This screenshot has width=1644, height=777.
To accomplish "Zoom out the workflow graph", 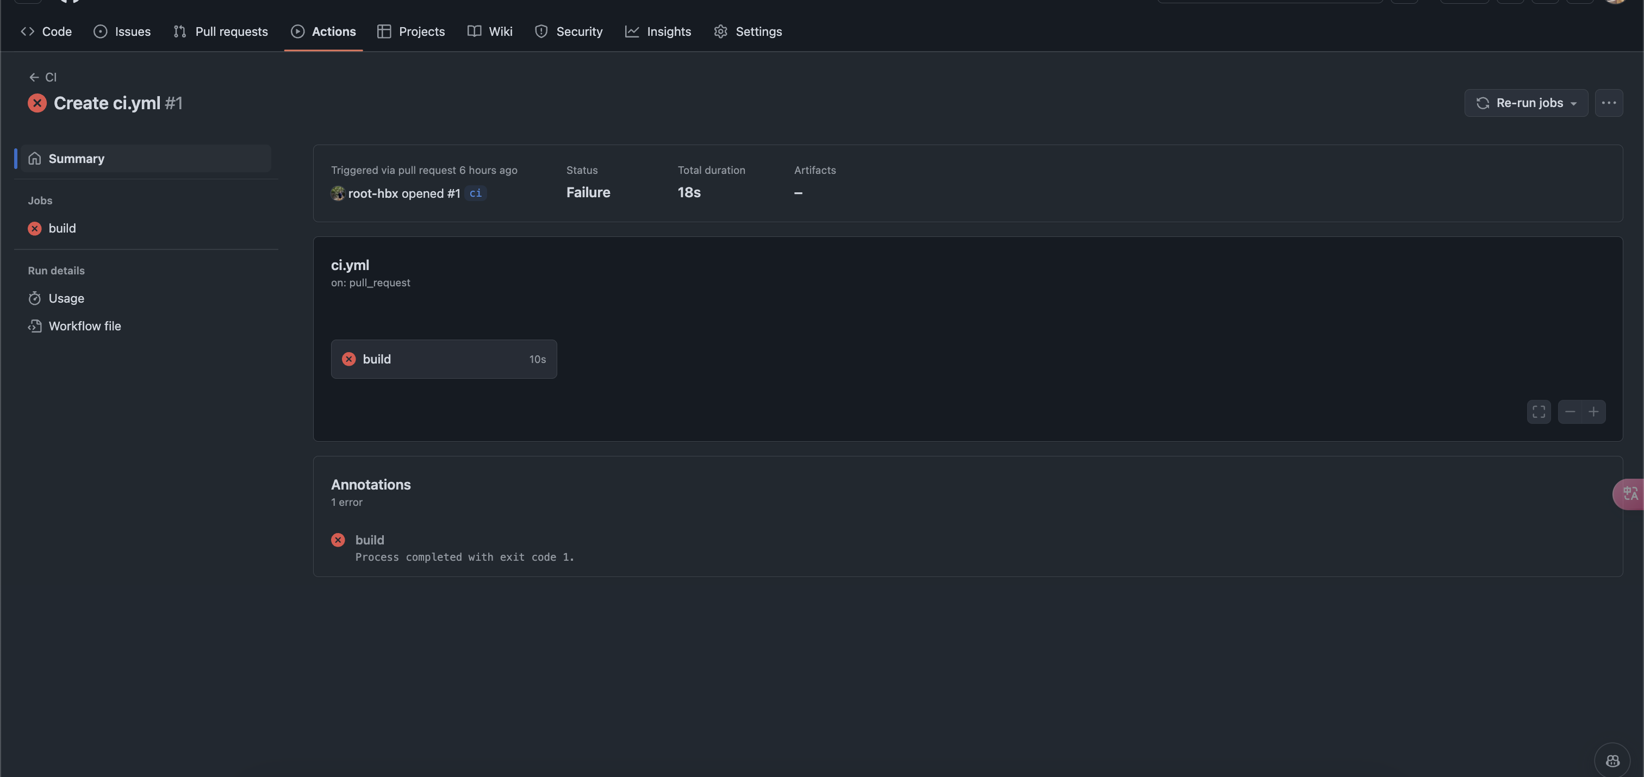I will point(1570,411).
